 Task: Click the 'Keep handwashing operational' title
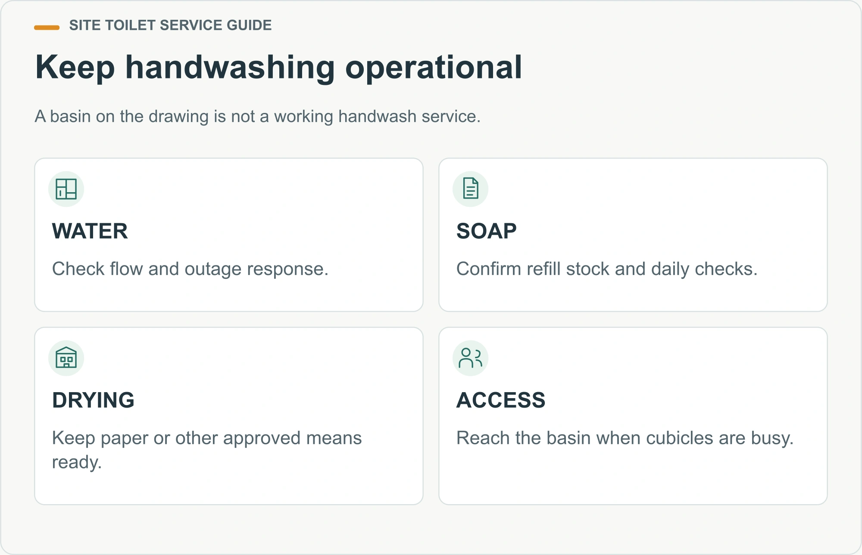tap(279, 68)
